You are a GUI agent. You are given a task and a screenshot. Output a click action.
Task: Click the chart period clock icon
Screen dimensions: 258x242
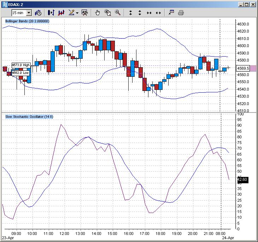tap(38, 13)
